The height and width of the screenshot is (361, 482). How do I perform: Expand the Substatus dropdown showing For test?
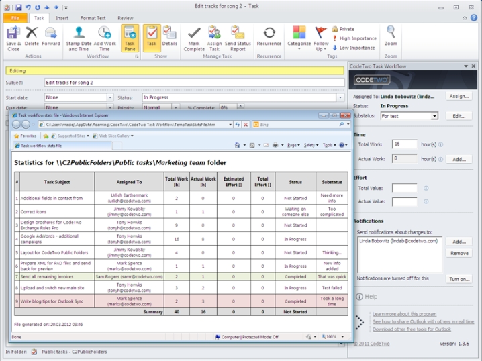[434, 116]
